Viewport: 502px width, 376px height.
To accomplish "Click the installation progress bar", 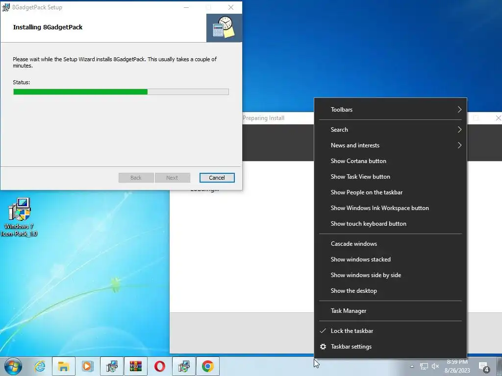I will [x=121, y=92].
